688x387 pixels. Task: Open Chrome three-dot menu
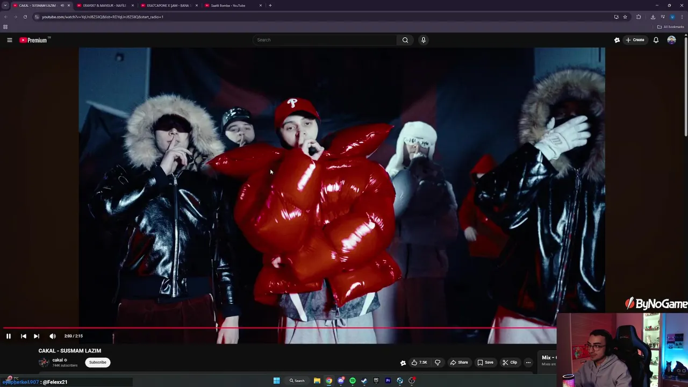tap(682, 17)
